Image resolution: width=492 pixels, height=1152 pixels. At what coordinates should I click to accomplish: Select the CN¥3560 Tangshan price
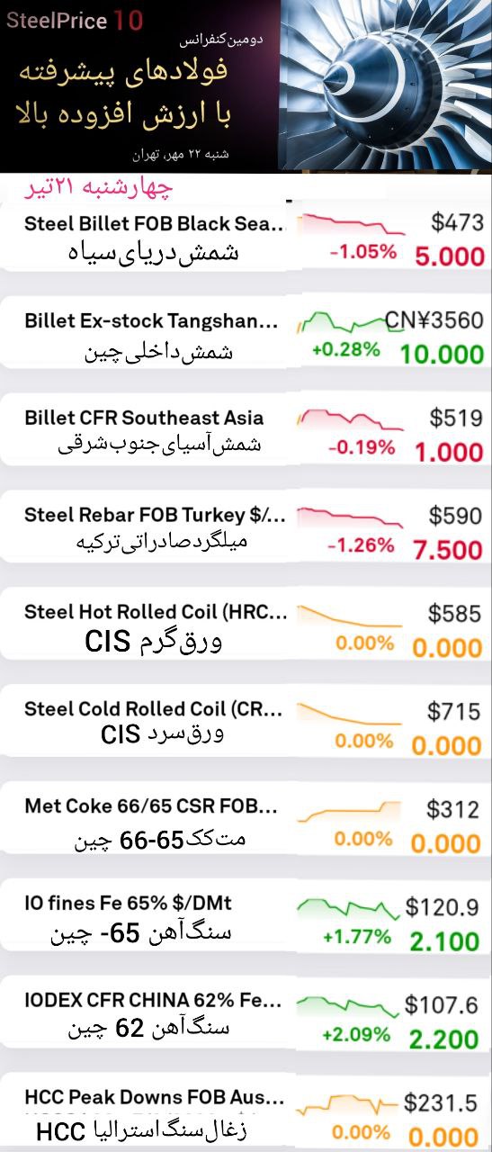coord(434,320)
